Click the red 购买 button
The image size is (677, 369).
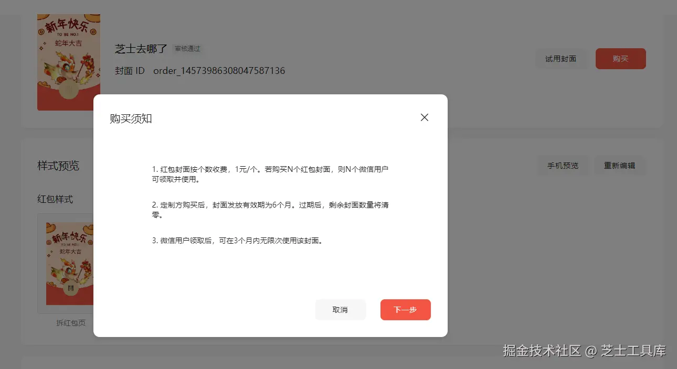pyautogui.click(x=620, y=59)
